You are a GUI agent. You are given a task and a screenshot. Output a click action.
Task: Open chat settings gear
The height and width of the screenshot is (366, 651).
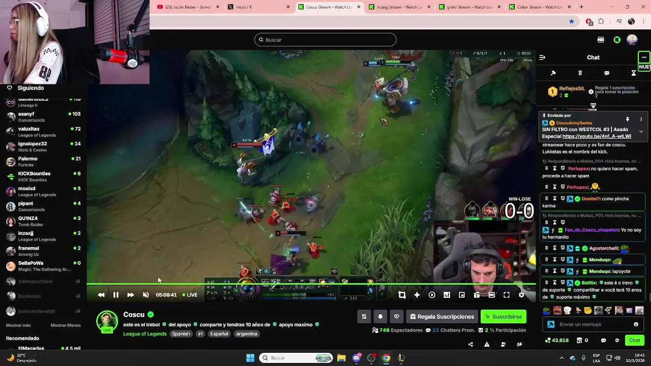pos(617,340)
